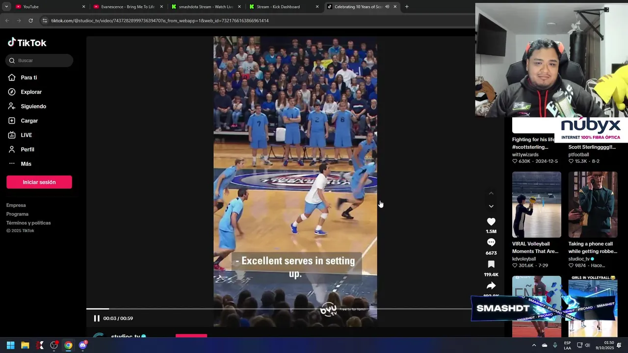Close the YouTube tab

pos(83,7)
